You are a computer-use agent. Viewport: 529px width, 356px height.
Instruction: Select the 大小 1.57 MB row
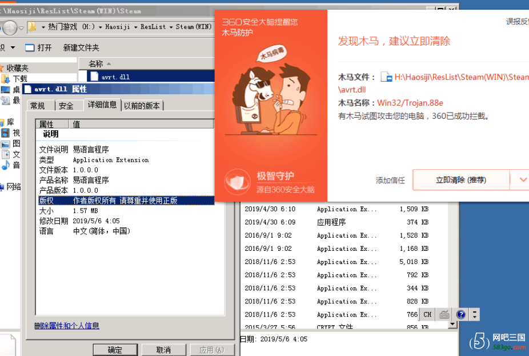click(126, 211)
